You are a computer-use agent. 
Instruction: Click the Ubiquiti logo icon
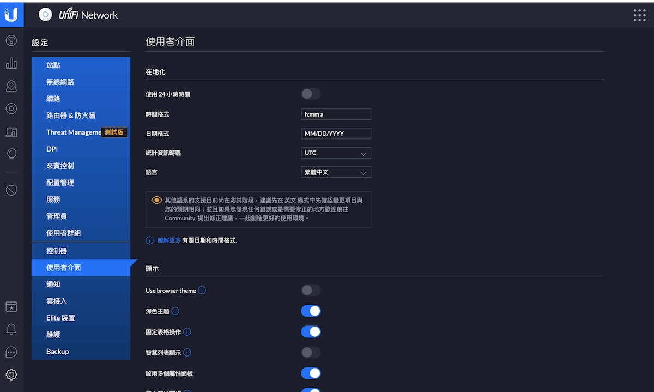tap(11, 15)
